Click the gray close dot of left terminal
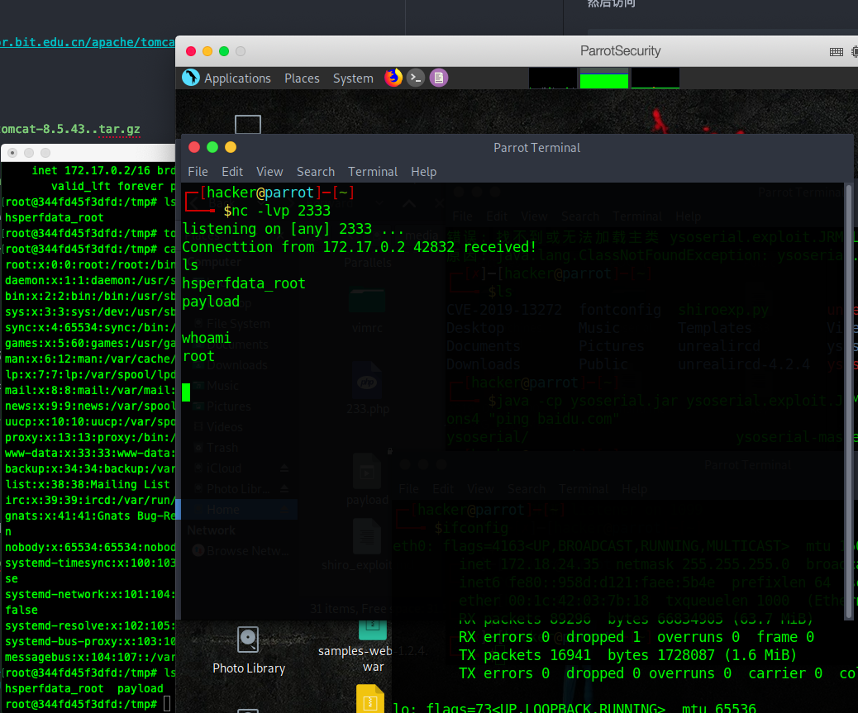Screen dimensions: 858x713 (12, 153)
